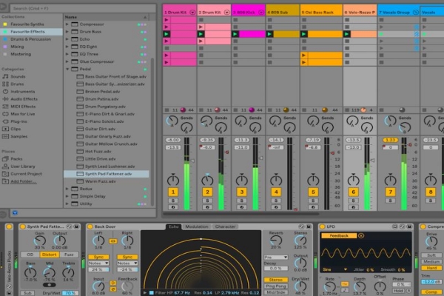Switch to the Echo tab
444x296 pixels.
174,226
